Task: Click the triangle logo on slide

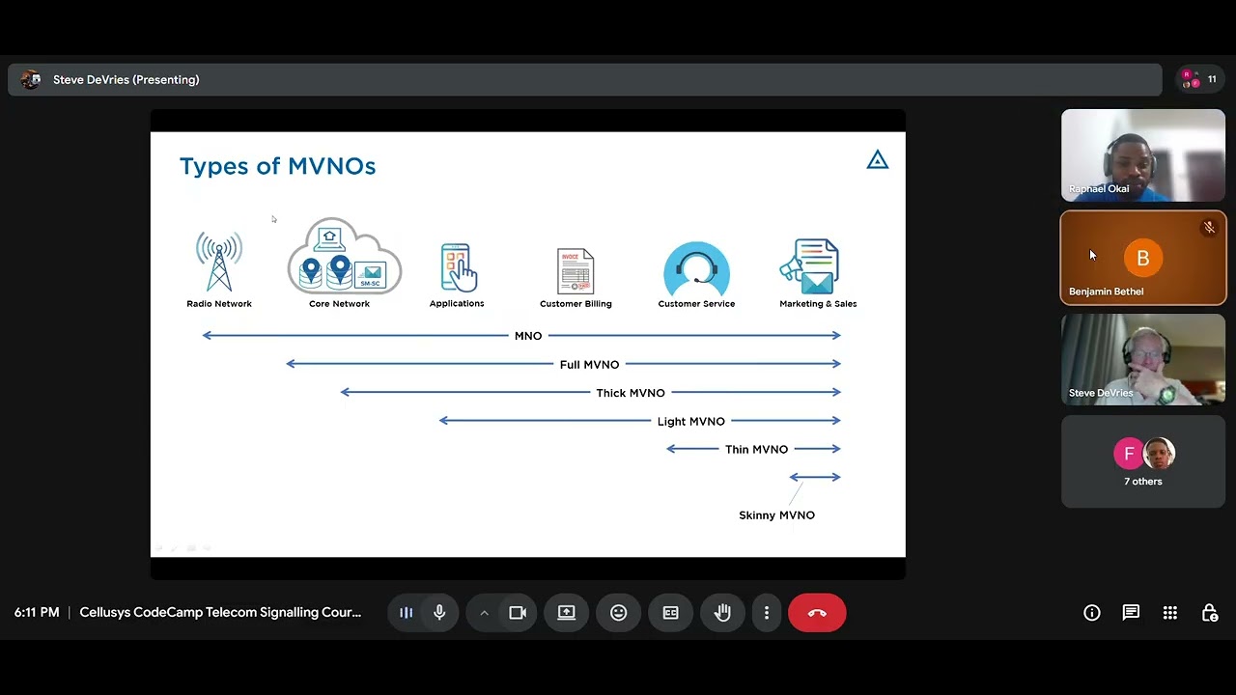Action: [x=877, y=160]
